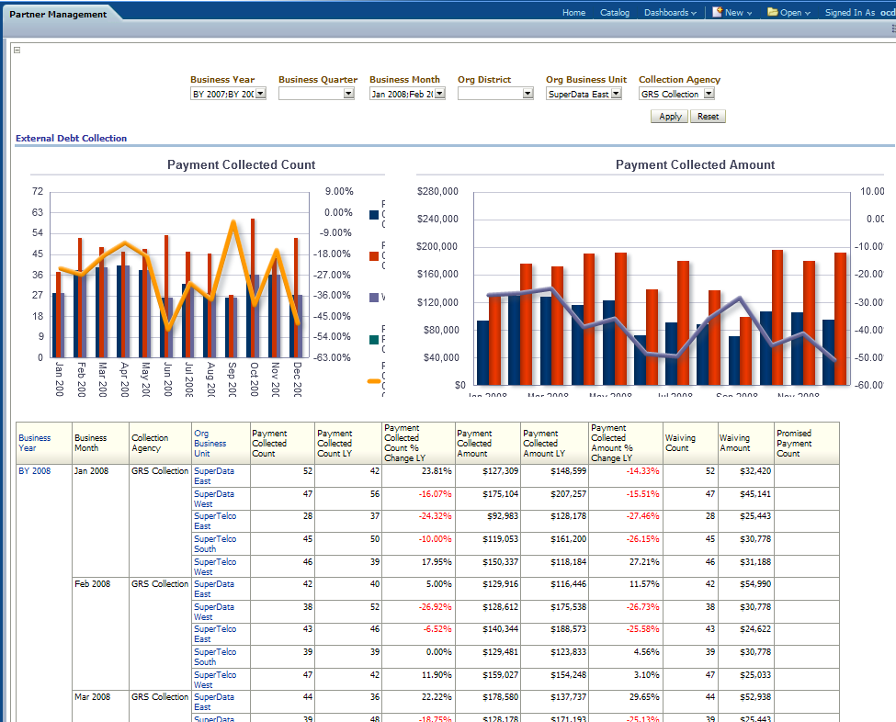Click the New document icon
Viewport: 896px width, 722px height.
coord(717,13)
